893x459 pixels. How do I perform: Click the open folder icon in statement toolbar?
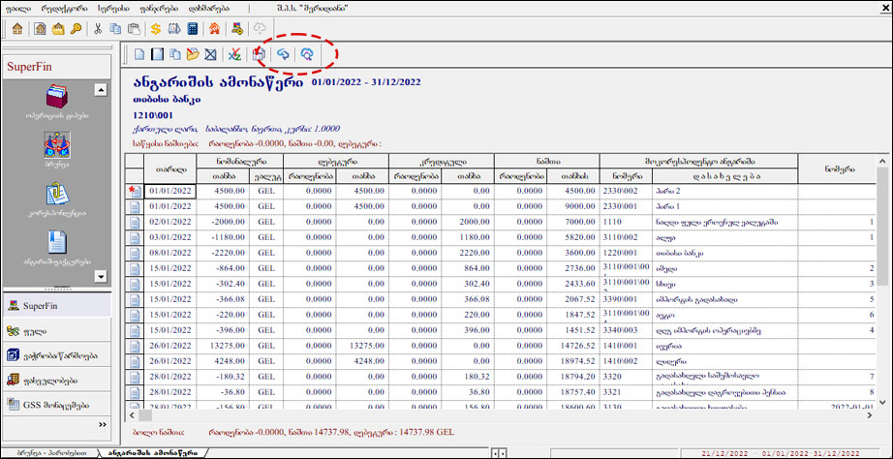[x=193, y=54]
